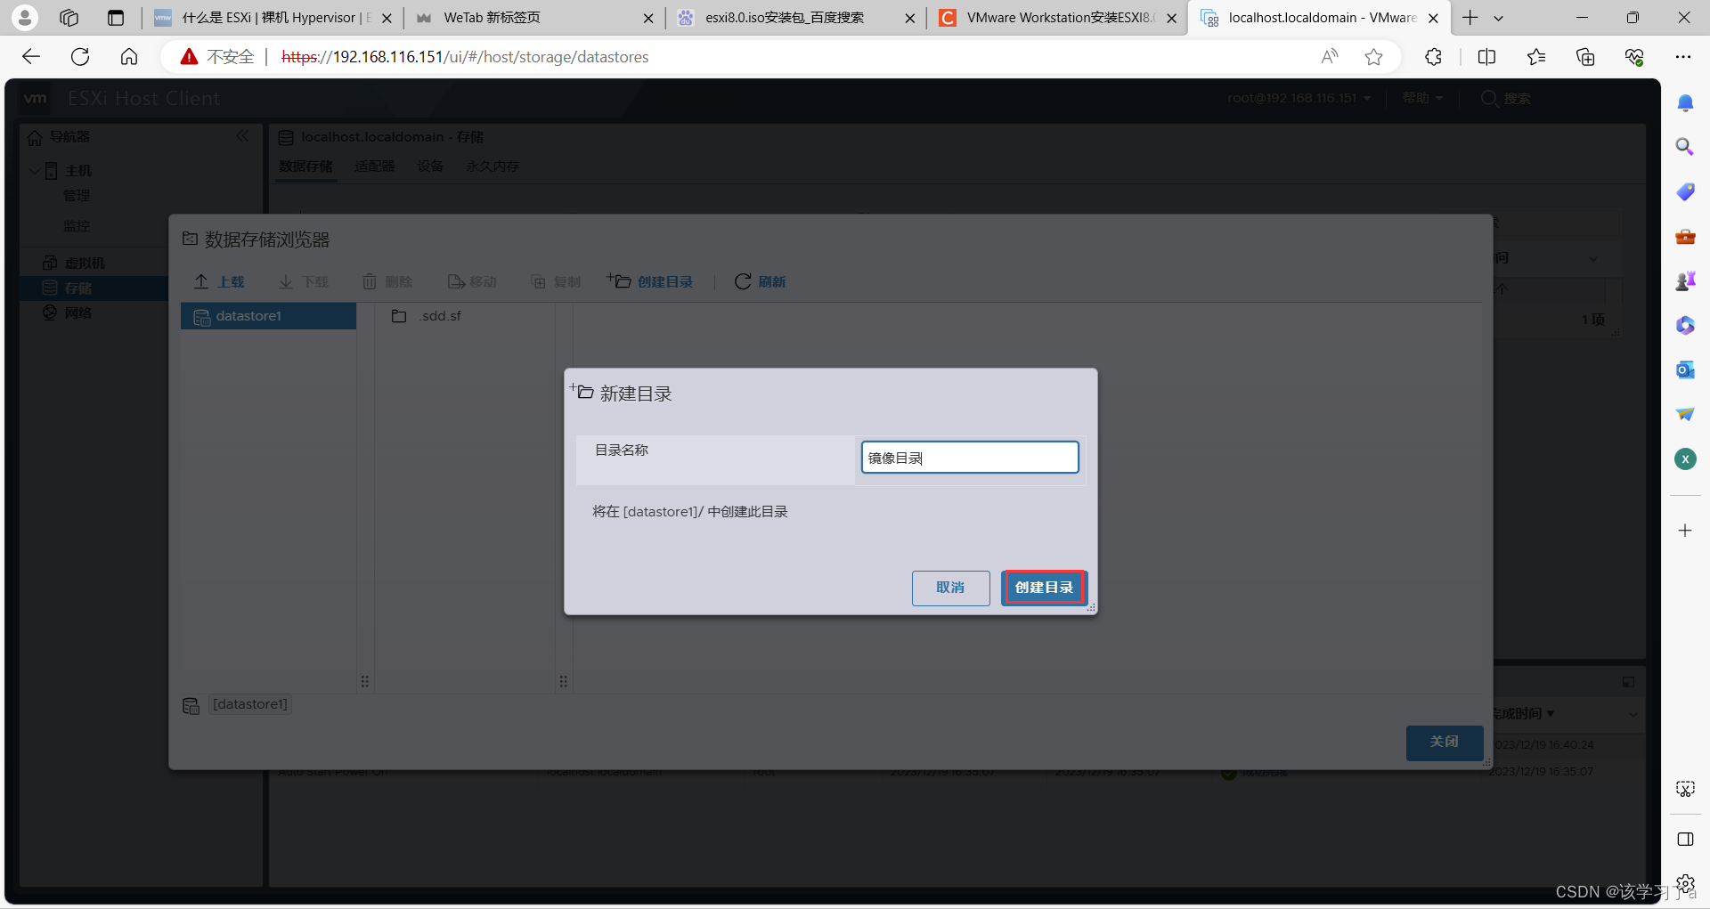Image resolution: width=1710 pixels, height=909 pixels.
Task: Click sidebar Microsoft 365 icon
Action: [1685, 325]
